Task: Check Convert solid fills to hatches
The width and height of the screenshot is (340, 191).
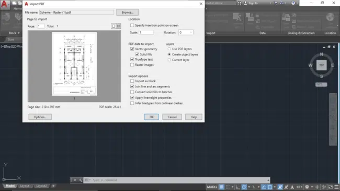Action: pos(132,92)
